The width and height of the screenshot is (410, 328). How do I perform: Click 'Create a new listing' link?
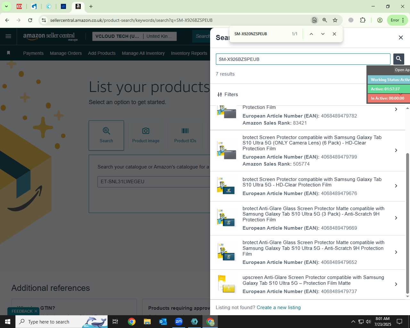(279, 307)
